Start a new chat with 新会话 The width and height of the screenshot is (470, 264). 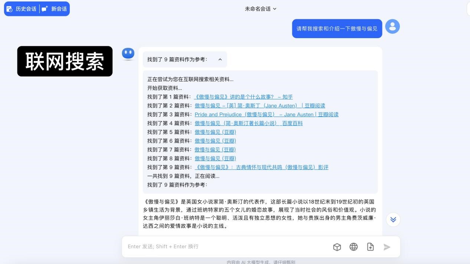pos(55,9)
